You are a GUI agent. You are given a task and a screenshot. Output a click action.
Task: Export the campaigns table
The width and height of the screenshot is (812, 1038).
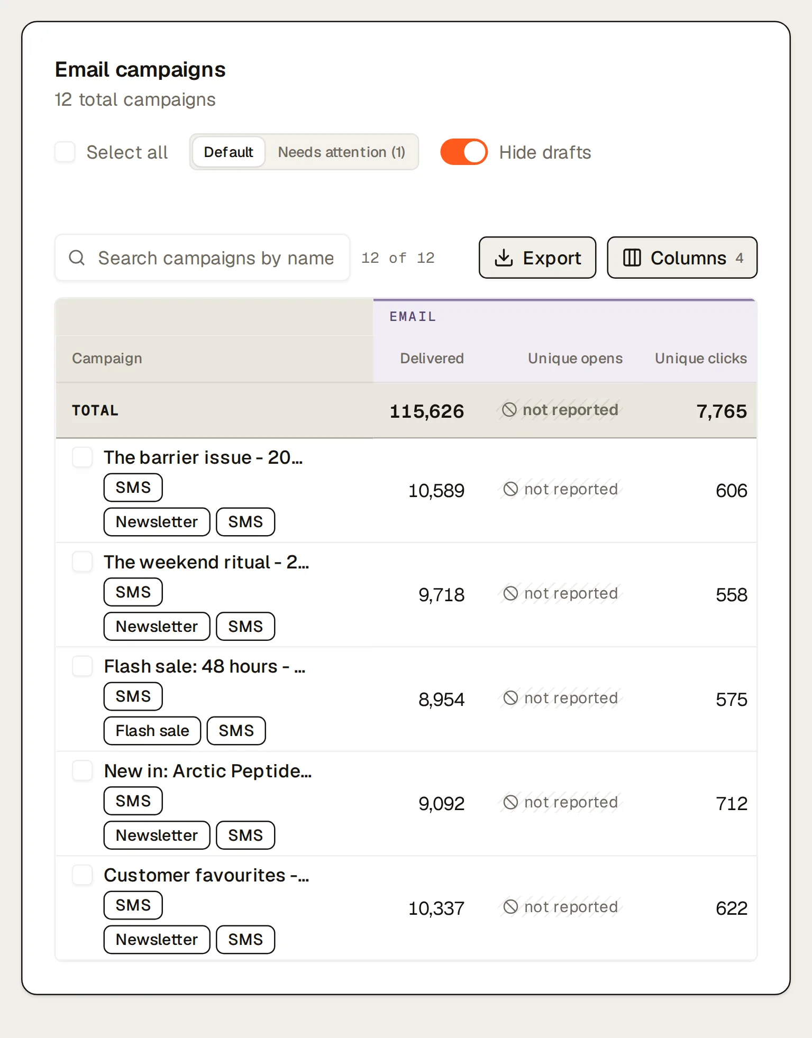(537, 258)
